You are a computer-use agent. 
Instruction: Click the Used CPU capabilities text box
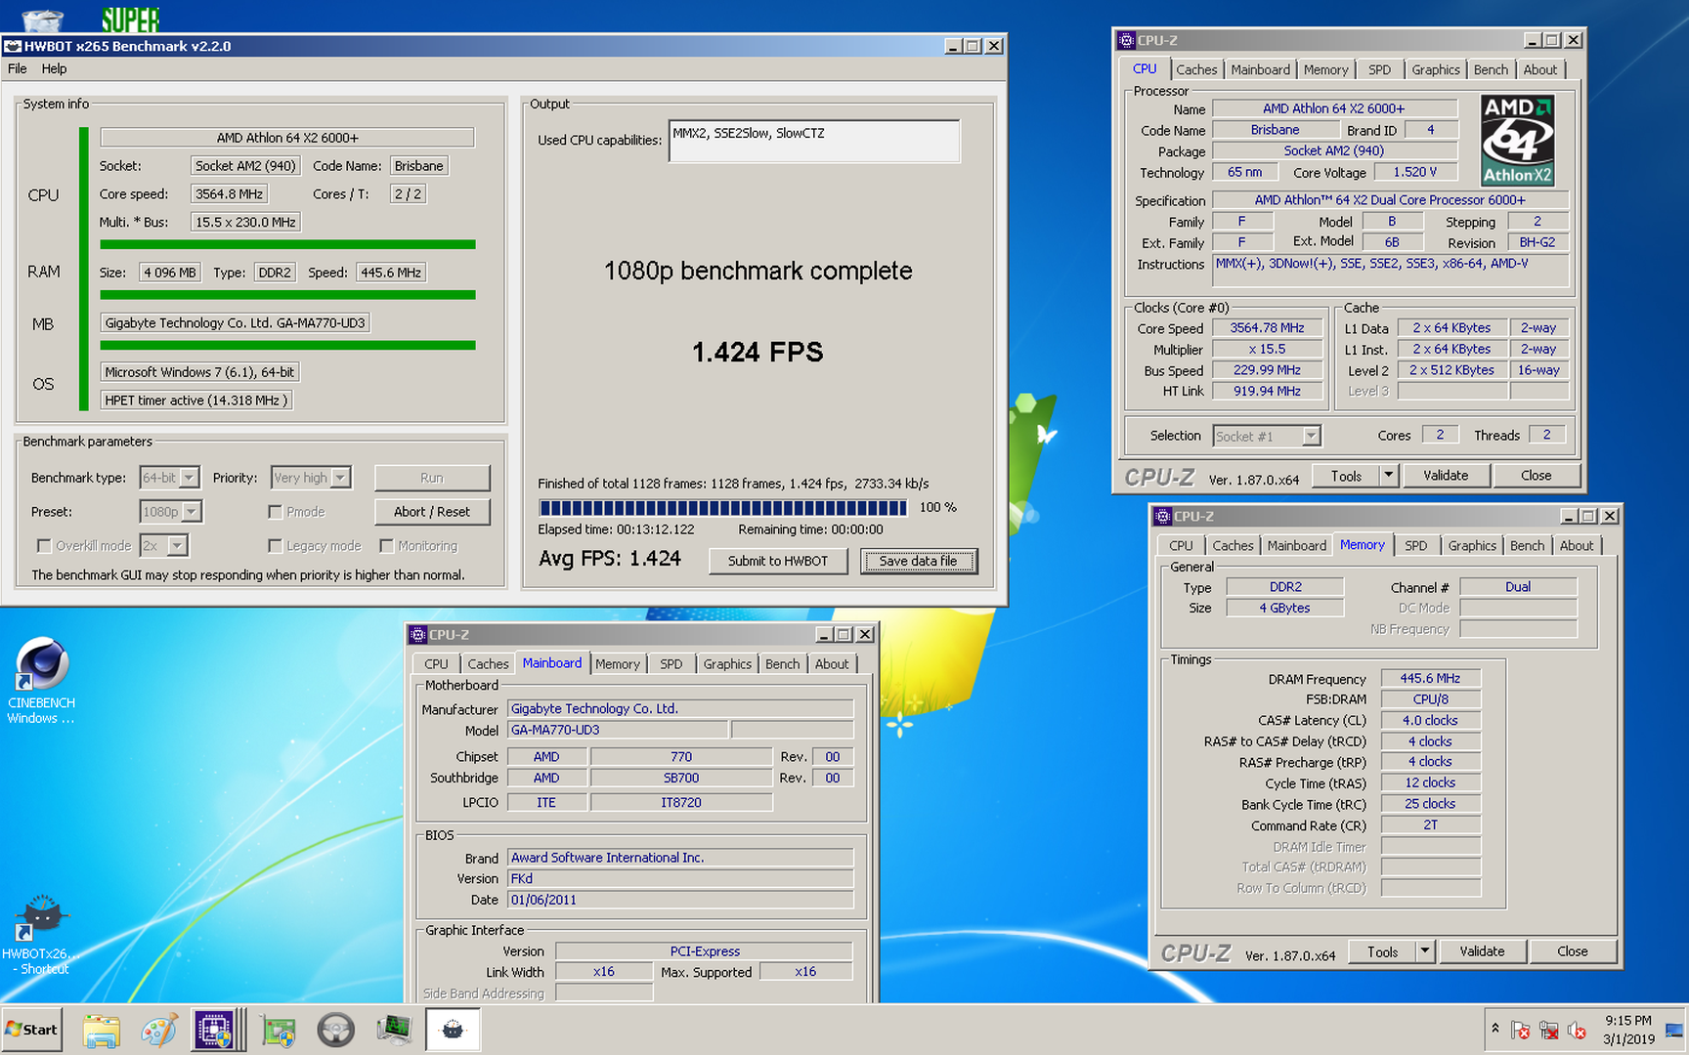(x=814, y=141)
